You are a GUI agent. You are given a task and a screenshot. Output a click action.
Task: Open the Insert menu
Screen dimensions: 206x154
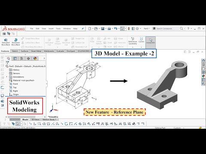click(x=51, y=29)
